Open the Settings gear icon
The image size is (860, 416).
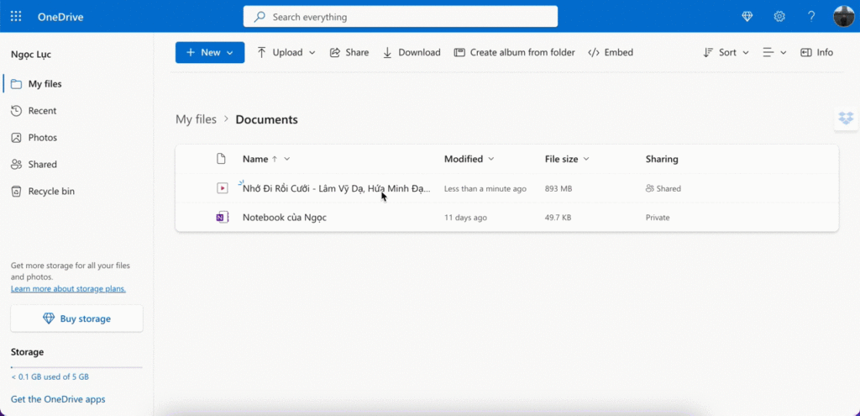(779, 17)
